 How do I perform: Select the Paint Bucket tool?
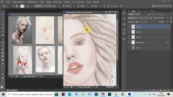coord(2,53)
